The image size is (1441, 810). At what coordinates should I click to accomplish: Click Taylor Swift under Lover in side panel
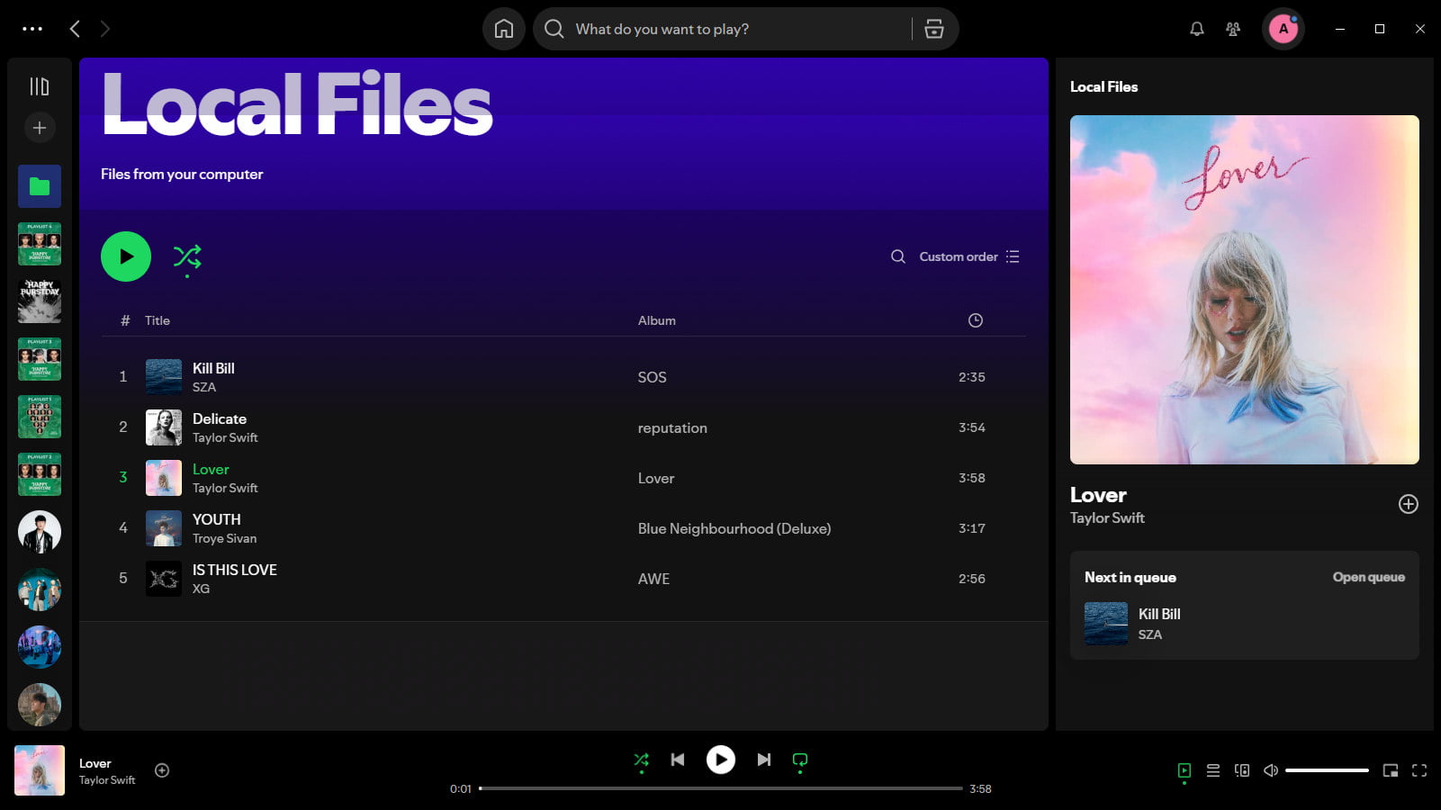tap(1107, 517)
